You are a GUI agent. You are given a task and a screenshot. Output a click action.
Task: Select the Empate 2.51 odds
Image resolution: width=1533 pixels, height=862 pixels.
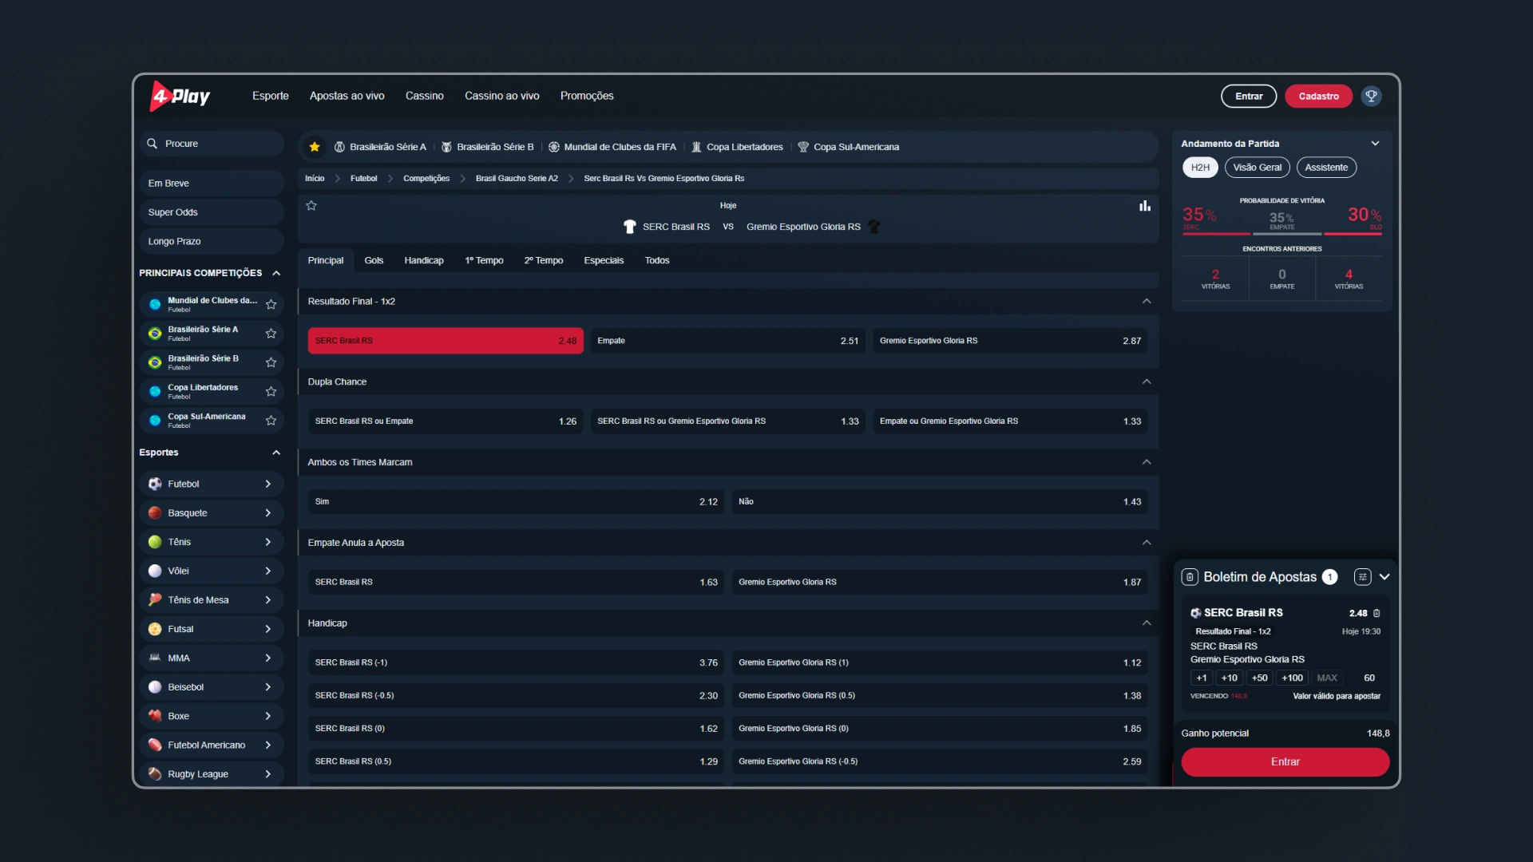tap(727, 341)
